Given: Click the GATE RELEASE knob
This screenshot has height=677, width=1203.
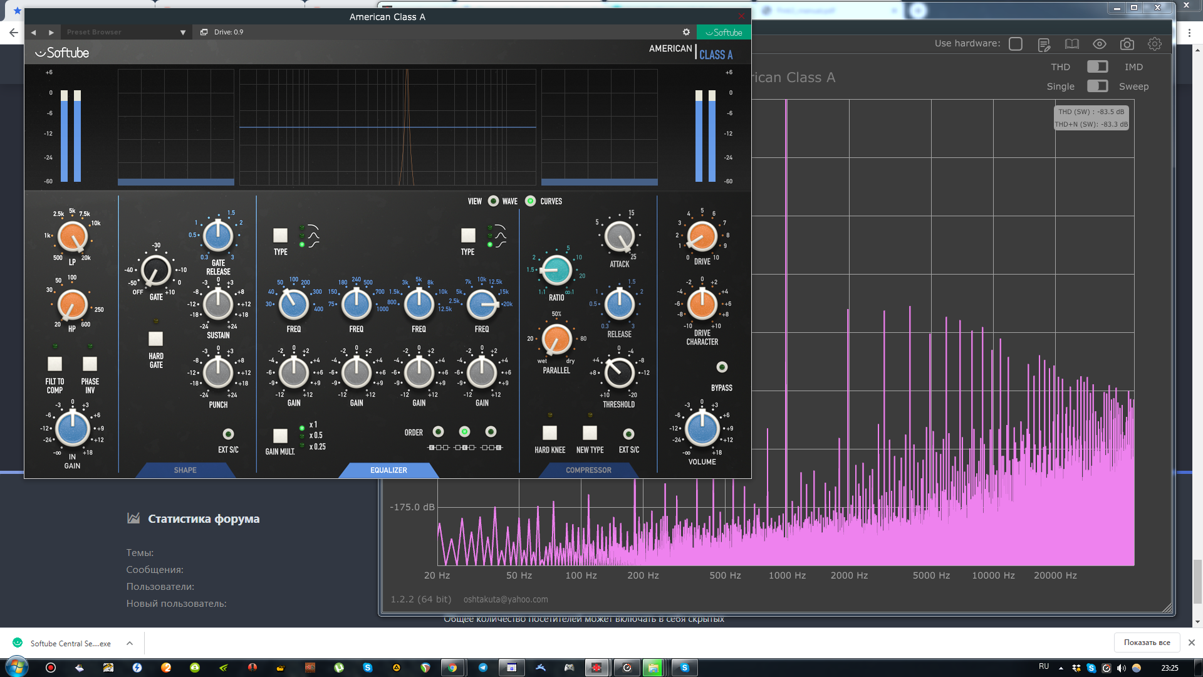Looking at the screenshot, I should [x=218, y=236].
